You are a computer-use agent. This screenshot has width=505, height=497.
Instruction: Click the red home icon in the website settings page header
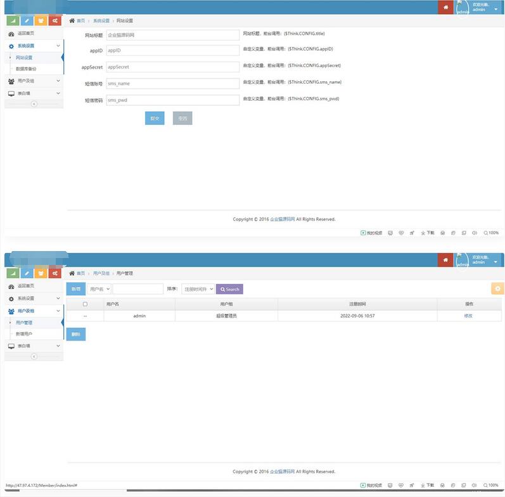446,7
